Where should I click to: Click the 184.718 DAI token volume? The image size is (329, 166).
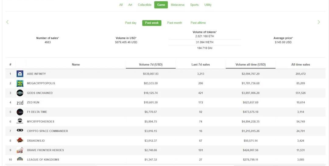click(x=205, y=48)
